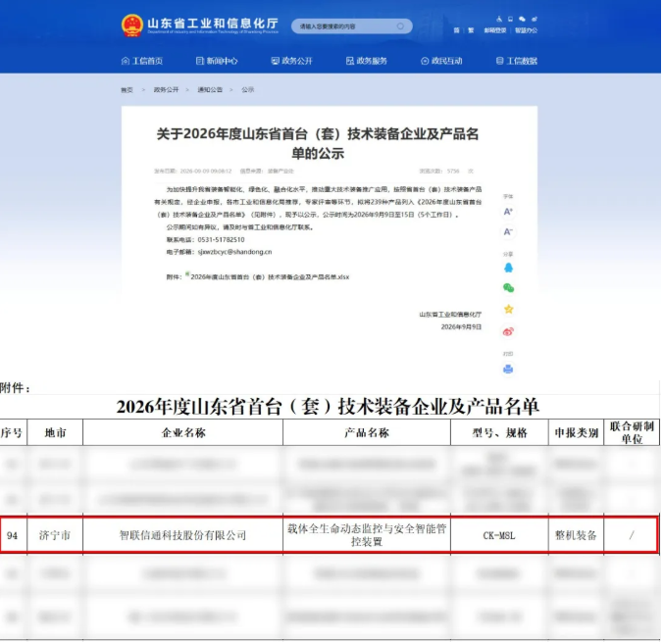
Task: Click the 序号 column header
Action: (12, 432)
